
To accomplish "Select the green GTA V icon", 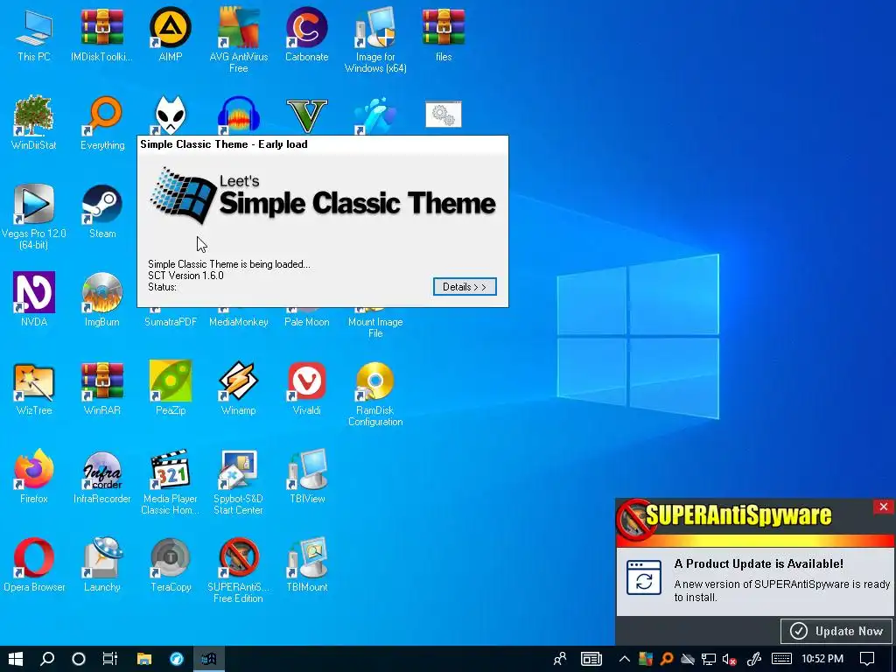I will (307, 116).
